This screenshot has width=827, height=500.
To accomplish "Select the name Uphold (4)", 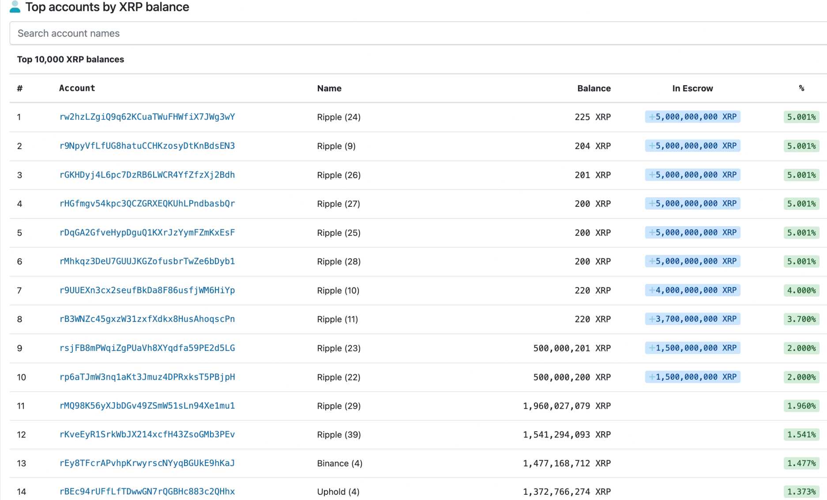I will point(338,492).
